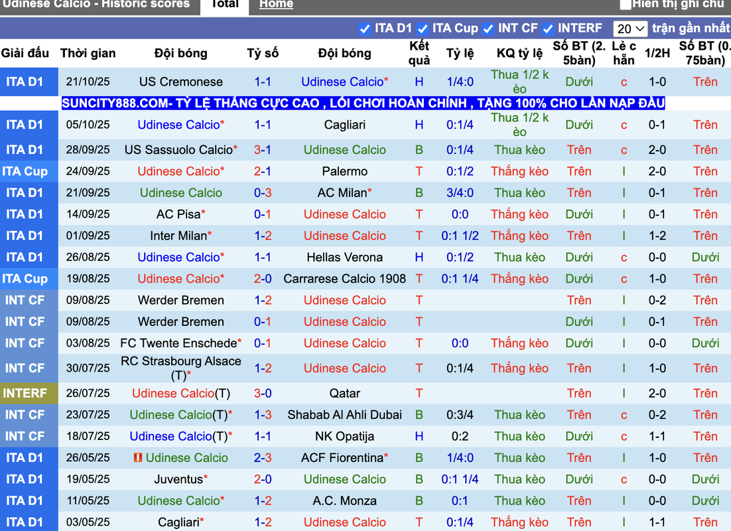Toggle the ITA Cup checkbox filter
The width and height of the screenshot is (731, 531).
(x=423, y=29)
